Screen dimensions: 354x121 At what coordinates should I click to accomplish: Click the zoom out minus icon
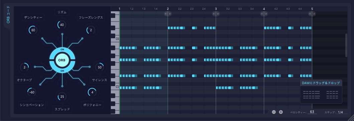coord(274,112)
